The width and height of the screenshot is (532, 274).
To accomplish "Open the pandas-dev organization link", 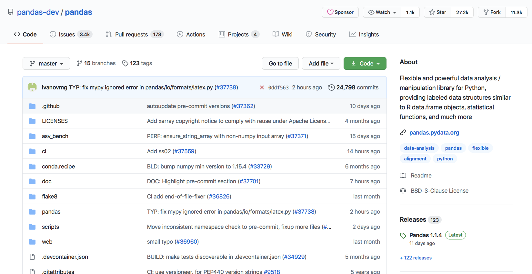I will [38, 12].
